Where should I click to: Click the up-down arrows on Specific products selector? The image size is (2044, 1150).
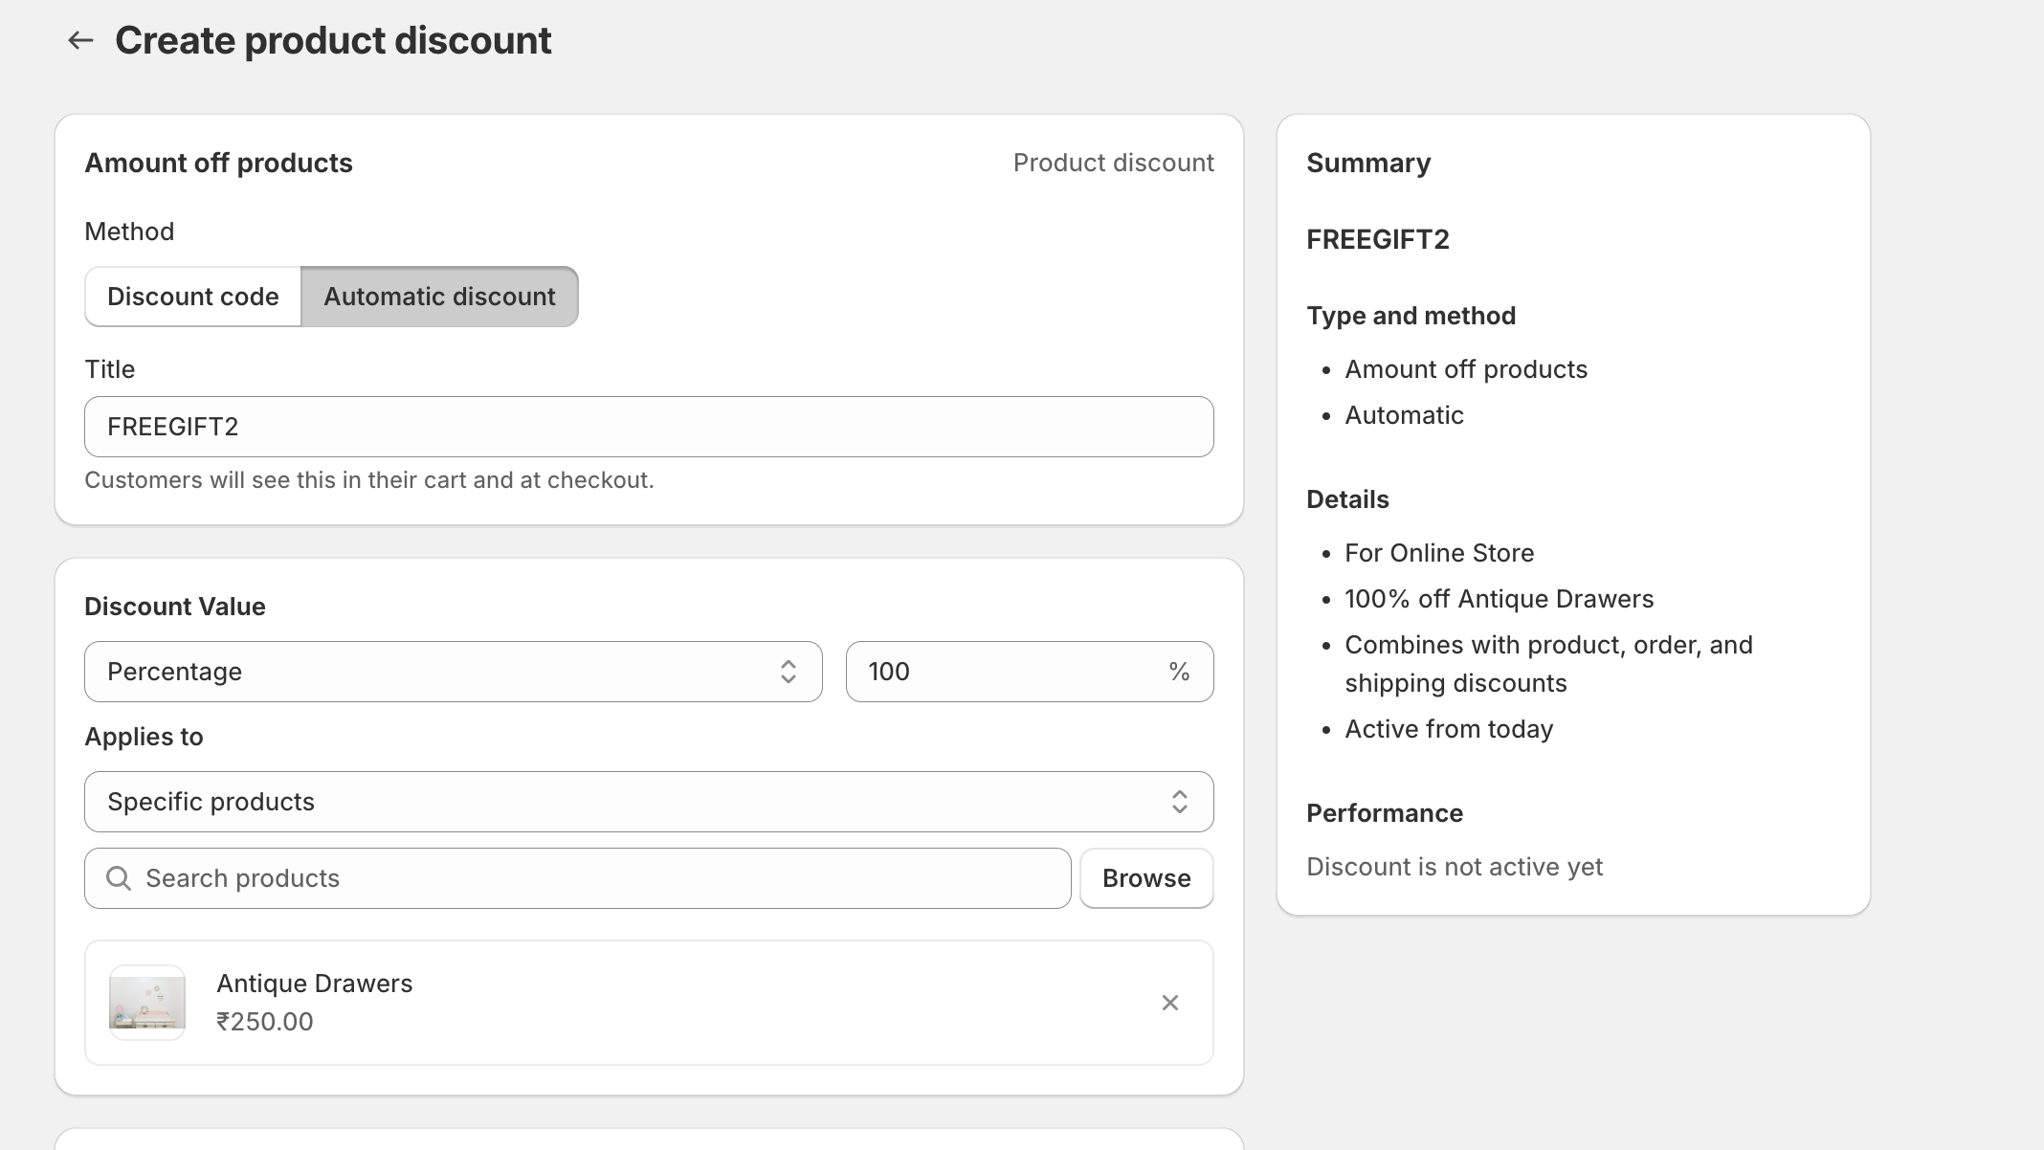1179,802
